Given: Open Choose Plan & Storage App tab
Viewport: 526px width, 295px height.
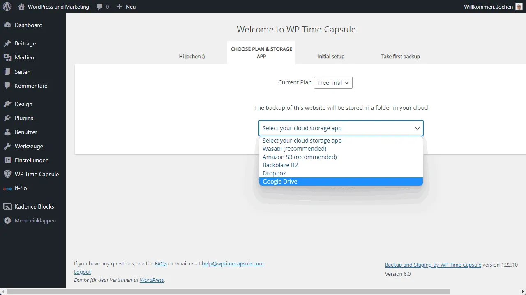Looking at the screenshot, I should 261,52.
